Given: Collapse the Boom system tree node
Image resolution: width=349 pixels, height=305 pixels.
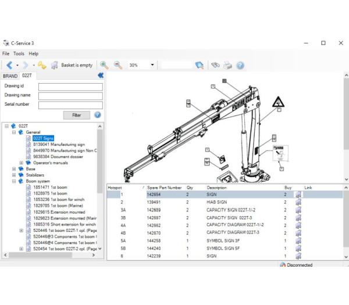Looking at the screenshot, I should click(x=14, y=181).
